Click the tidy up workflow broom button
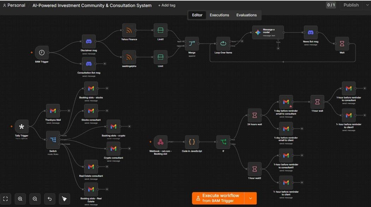371x207 pixels. point(64,199)
